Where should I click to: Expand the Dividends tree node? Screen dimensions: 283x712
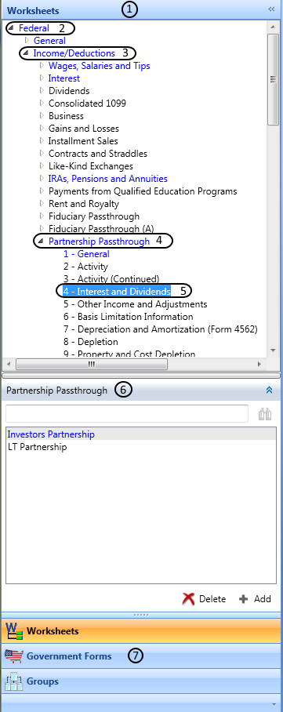coord(42,91)
